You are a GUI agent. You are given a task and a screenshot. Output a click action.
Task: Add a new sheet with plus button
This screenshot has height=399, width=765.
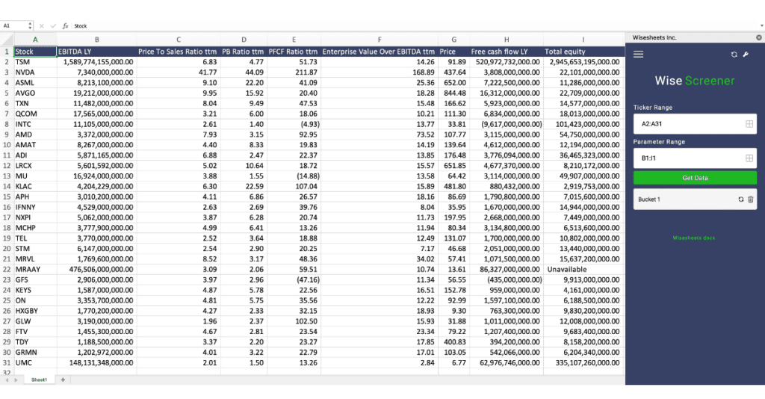pyautogui.click(x=63, y=380)
